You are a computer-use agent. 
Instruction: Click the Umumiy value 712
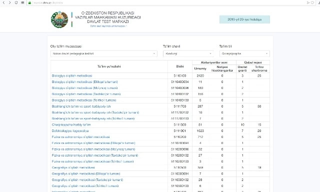tap(200, 137)
